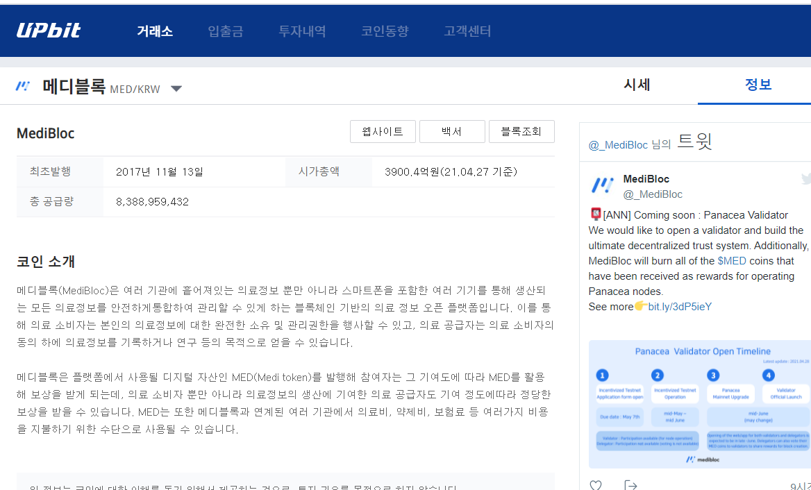This screenshot has height=490, width=811.
Task: Open the bit.ly/3dP5ieY link
Action: 680,307
